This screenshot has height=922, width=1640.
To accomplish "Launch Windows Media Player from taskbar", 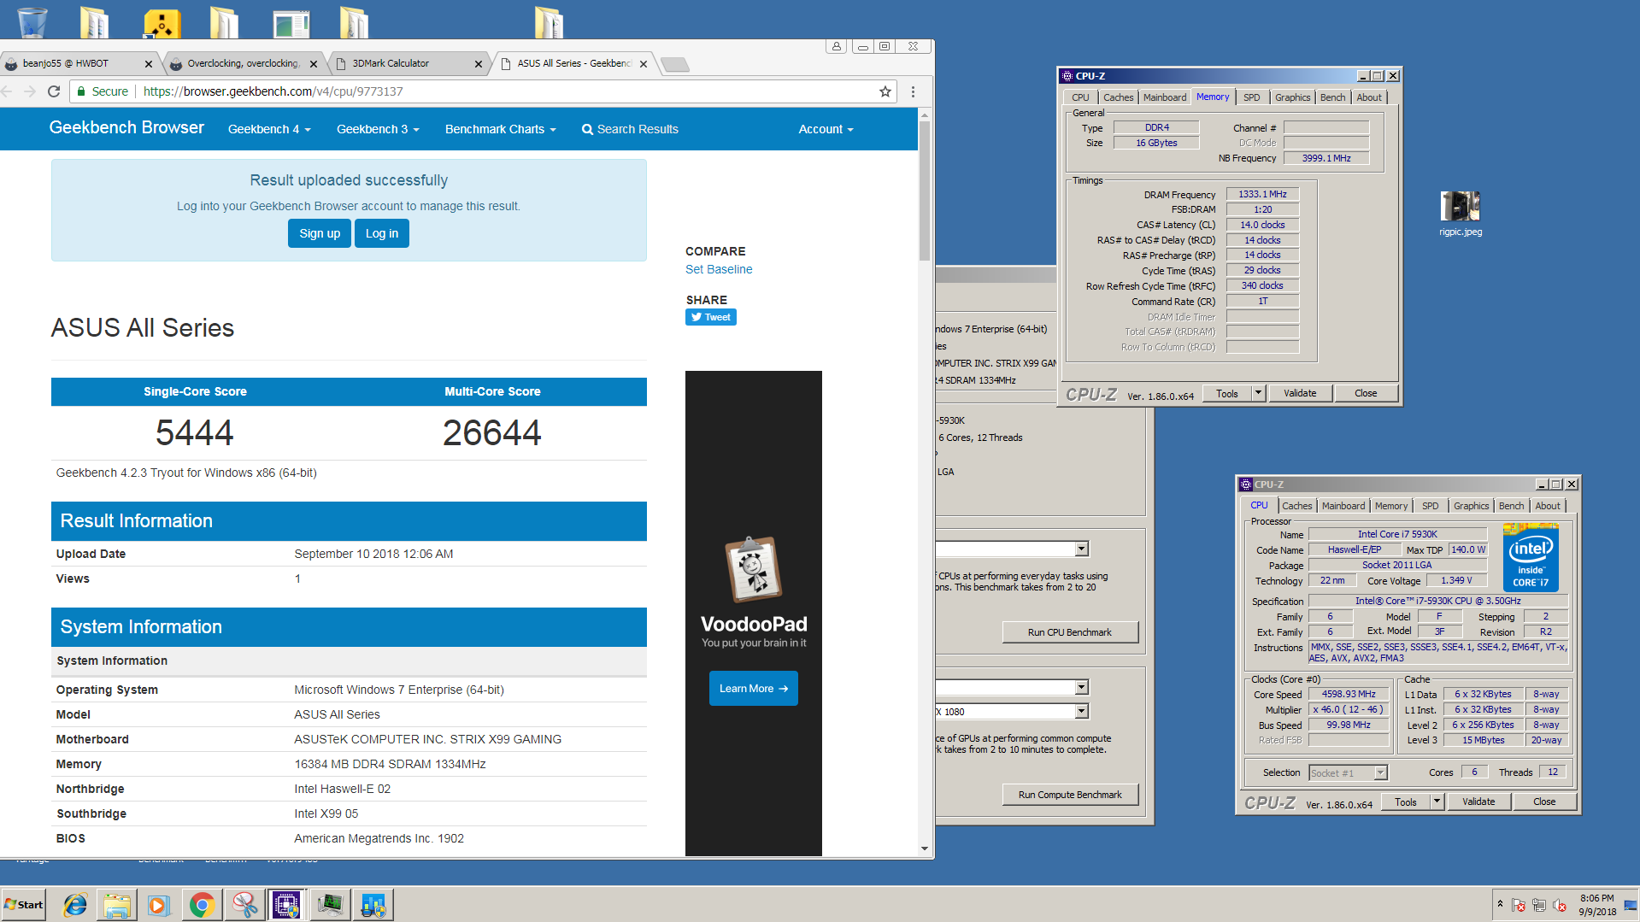I will click(x=159, y=904).
